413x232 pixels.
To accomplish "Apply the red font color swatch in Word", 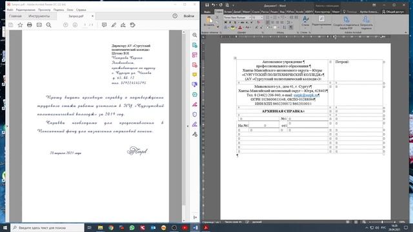I will (x=240, y=27).
